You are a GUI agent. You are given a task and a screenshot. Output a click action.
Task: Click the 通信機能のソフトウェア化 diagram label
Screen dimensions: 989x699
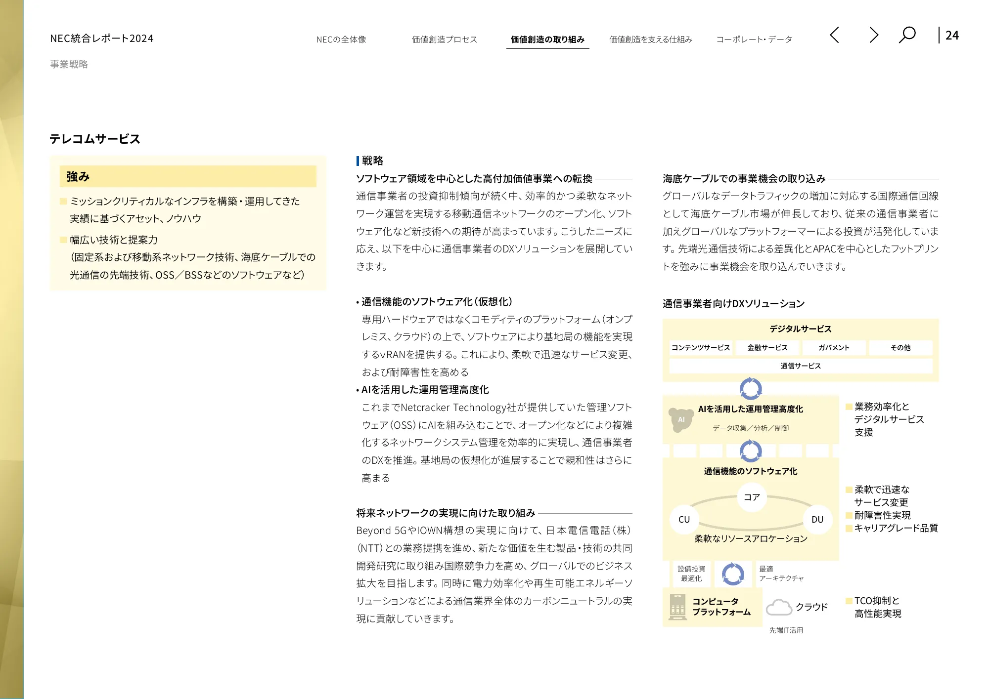(751, 471)
